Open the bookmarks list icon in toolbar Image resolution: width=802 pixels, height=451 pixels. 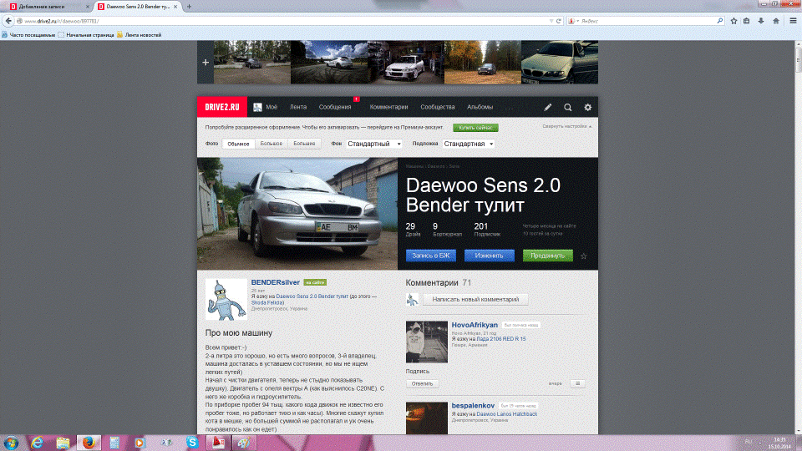tap(747, 21)
